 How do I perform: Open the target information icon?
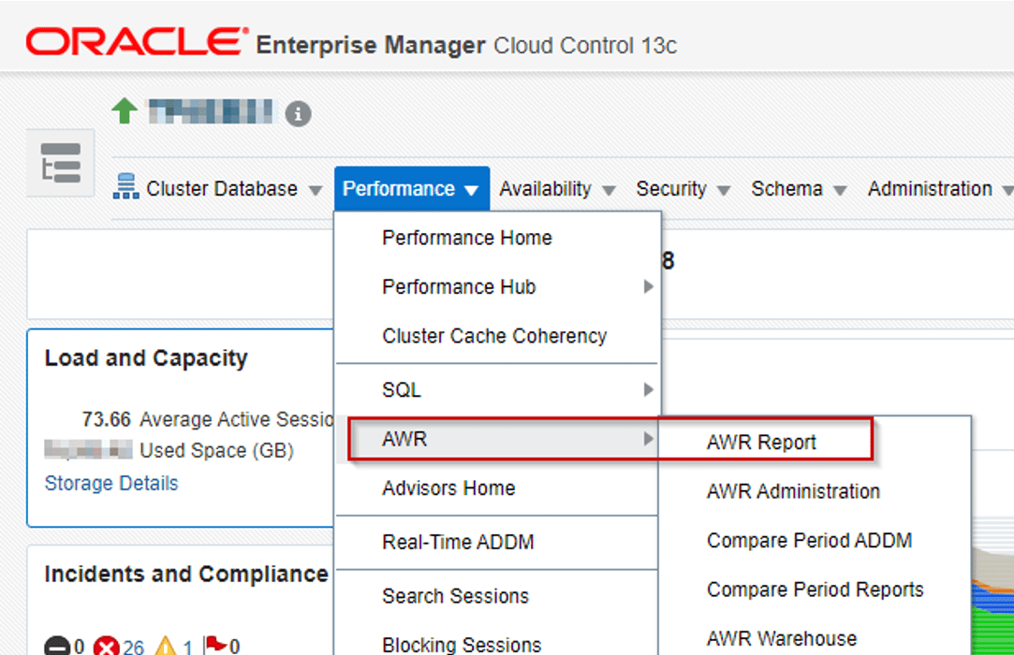tap(298, 114)
